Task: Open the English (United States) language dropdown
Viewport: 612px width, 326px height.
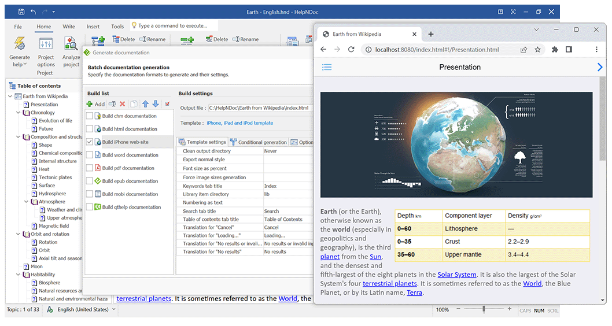Action: coord(114,309)
